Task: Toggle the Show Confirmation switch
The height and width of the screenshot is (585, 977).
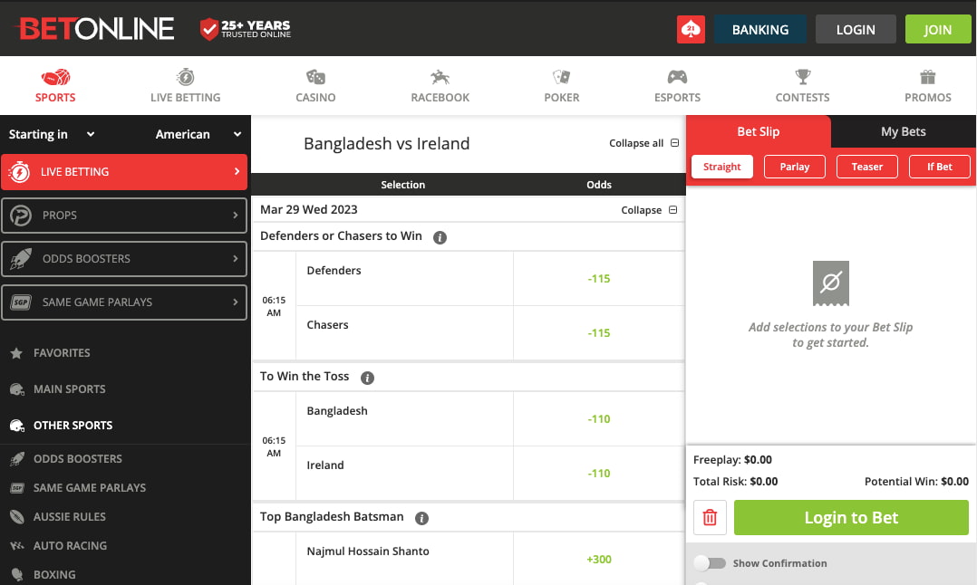Action: pos(711,563)
